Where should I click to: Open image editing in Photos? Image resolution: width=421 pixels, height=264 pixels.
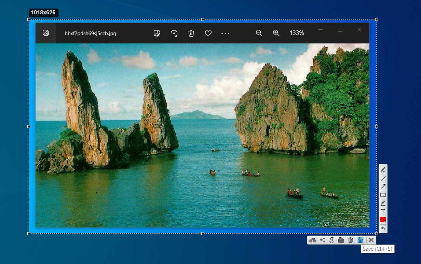click(x=157, y=33)
